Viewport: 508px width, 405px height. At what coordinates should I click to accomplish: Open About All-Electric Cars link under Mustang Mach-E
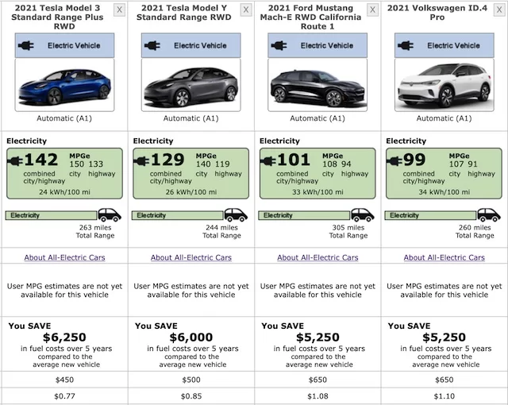[317, 257]
